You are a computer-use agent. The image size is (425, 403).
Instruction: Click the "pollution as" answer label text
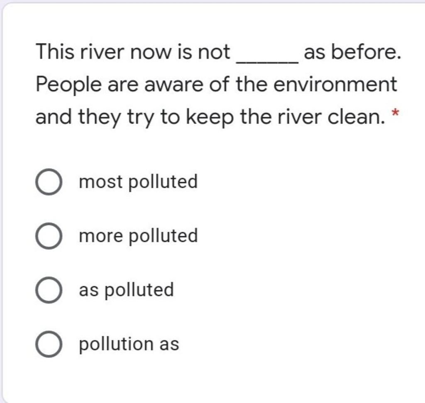coord(129,345)
